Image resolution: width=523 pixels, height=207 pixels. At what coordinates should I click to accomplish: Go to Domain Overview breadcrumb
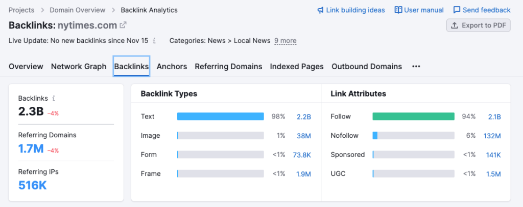tap(78, 10)
